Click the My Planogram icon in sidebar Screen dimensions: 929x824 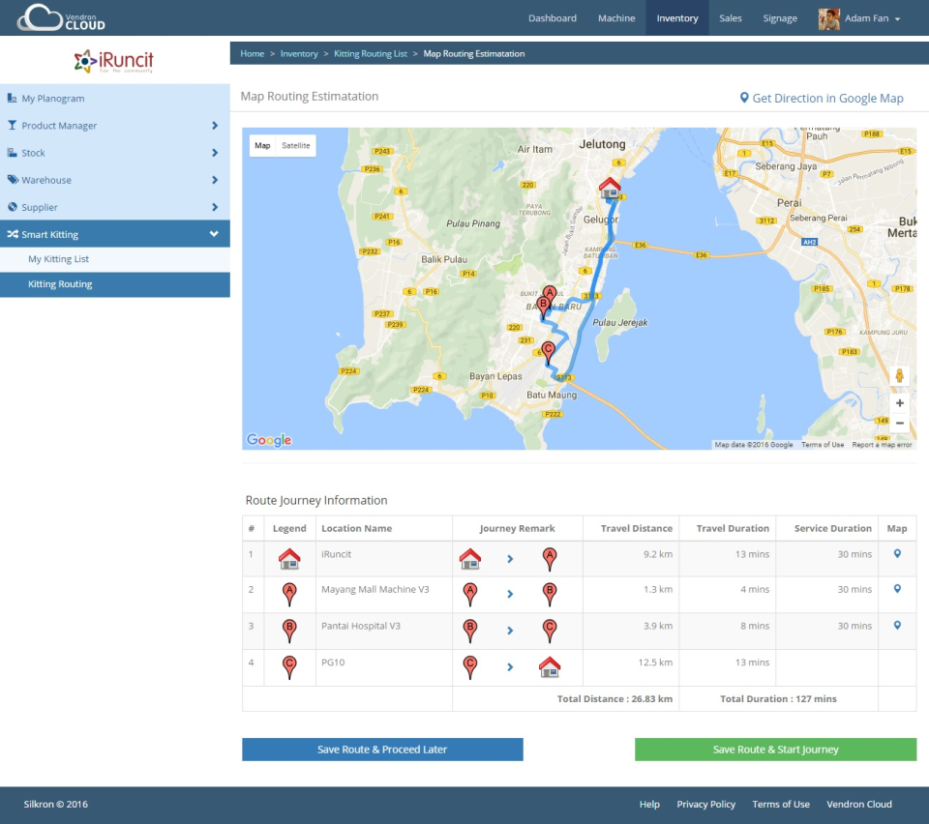14,98
